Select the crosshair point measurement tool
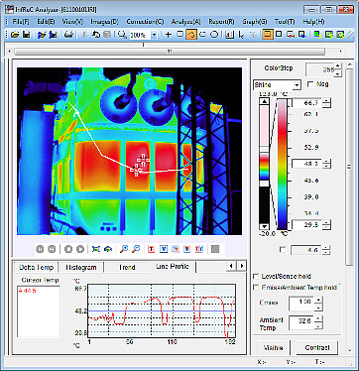Image resolution: width=359 pixels, height=371 pixels. 169,35
